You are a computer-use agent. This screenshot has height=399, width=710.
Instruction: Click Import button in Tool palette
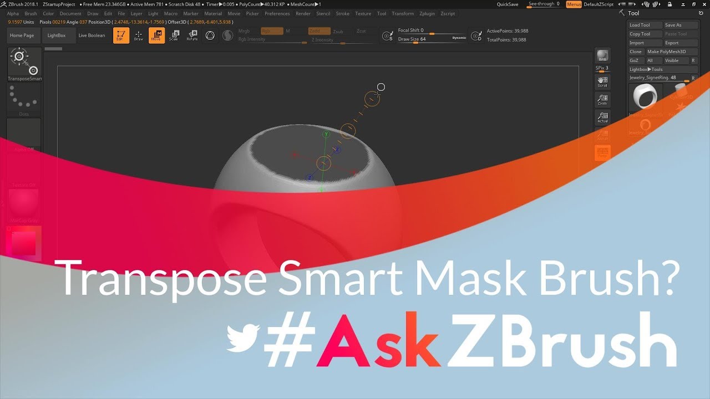point(646,43)
